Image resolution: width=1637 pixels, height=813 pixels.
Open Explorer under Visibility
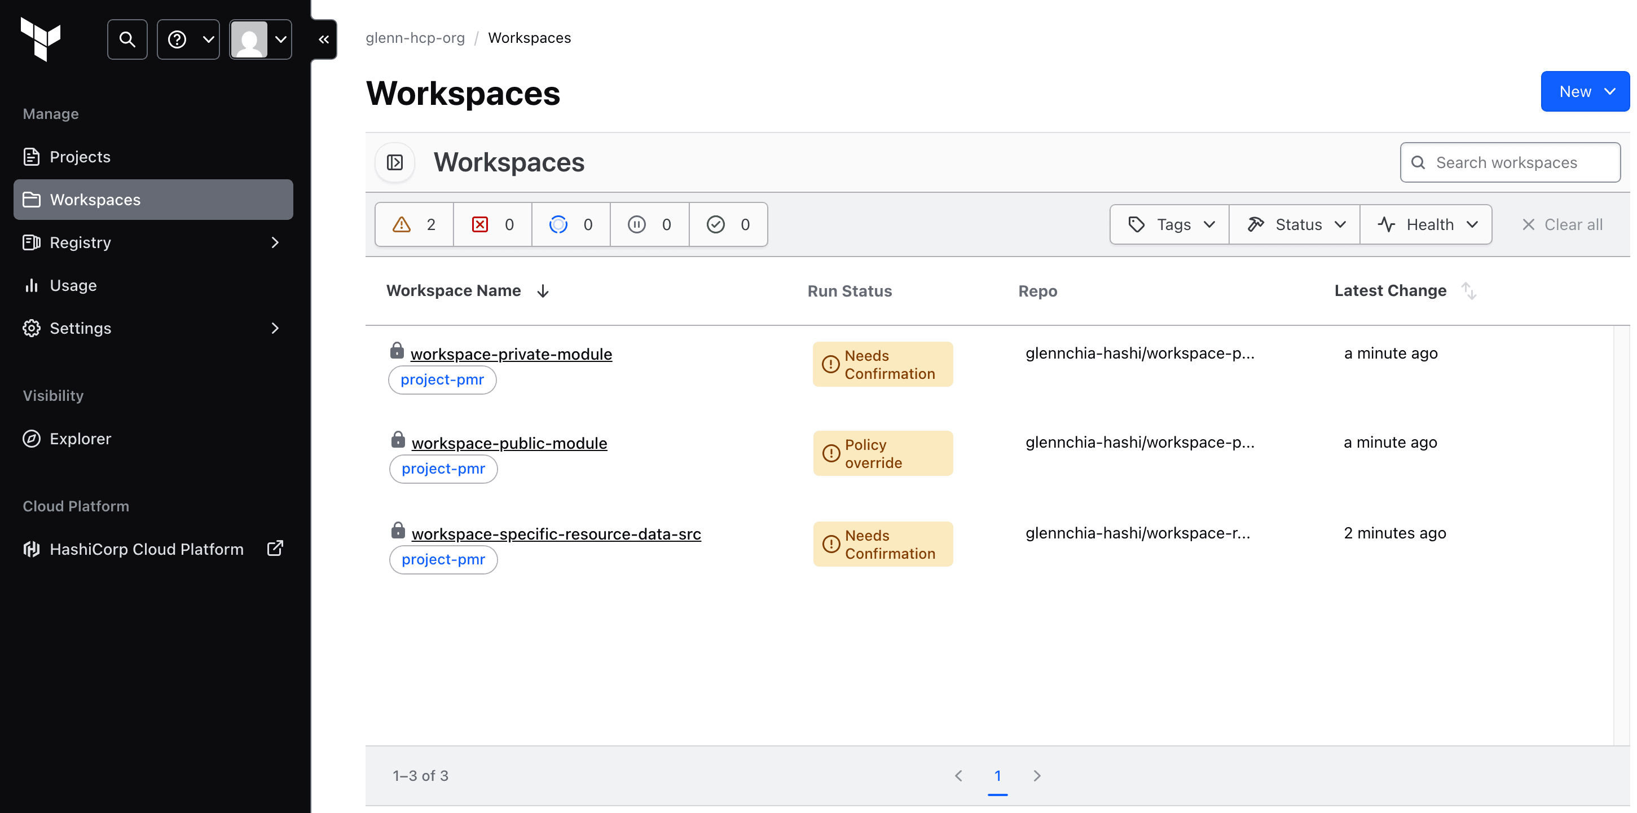pos(80,438)
